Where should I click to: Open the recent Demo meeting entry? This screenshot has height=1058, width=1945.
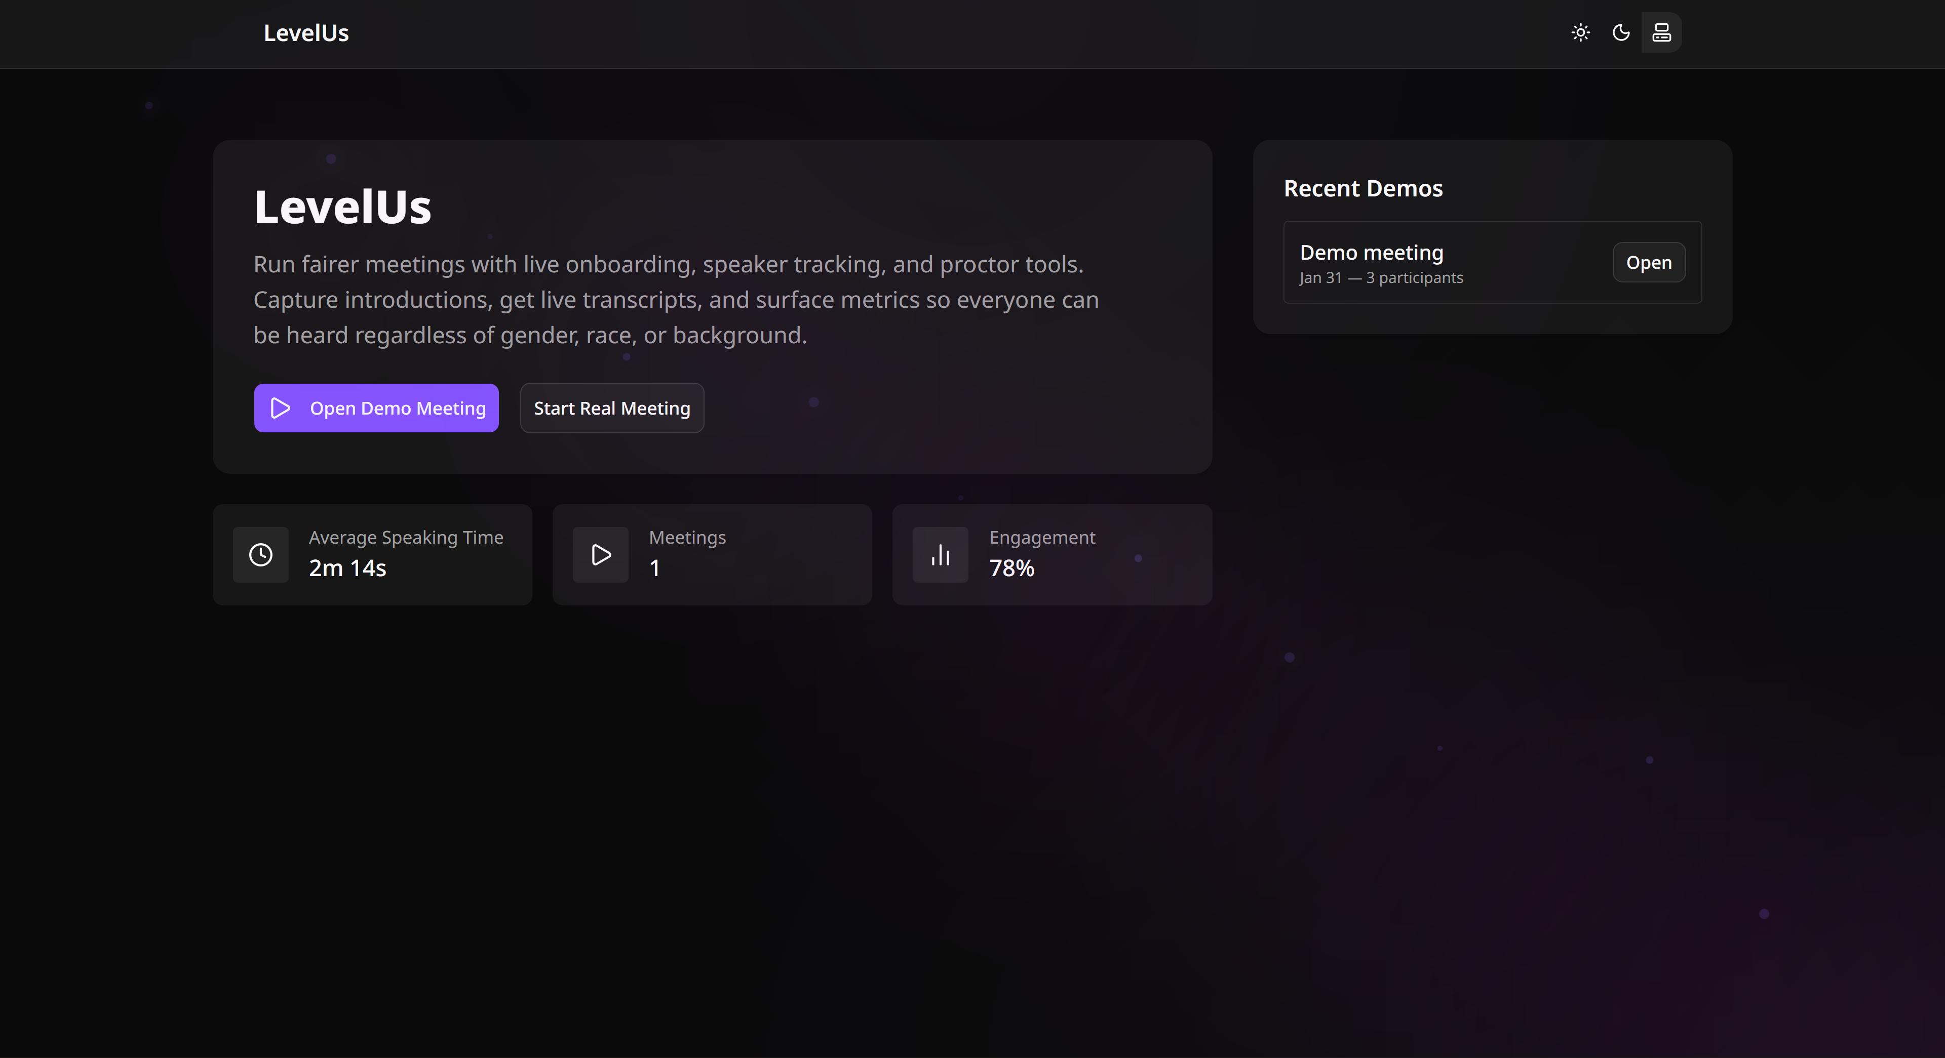tap(1648, 263)
